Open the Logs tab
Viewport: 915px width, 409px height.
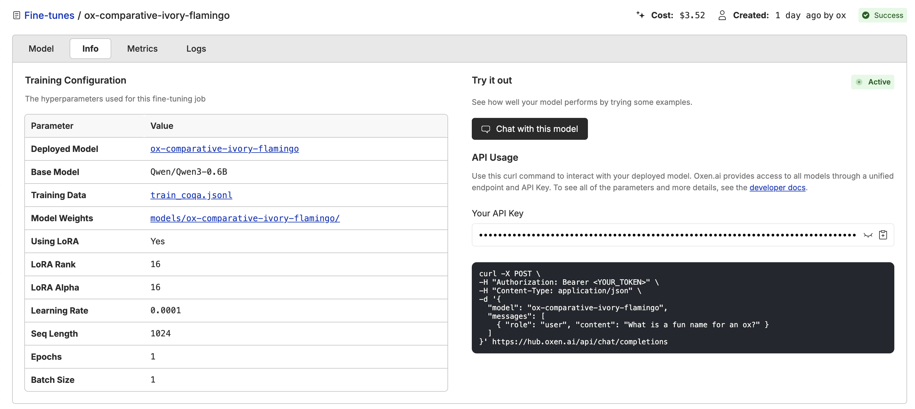click(x=196, y=49)
